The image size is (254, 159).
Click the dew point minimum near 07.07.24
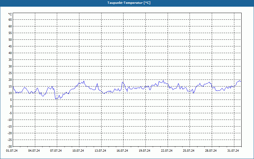click(x=56, y=99)
